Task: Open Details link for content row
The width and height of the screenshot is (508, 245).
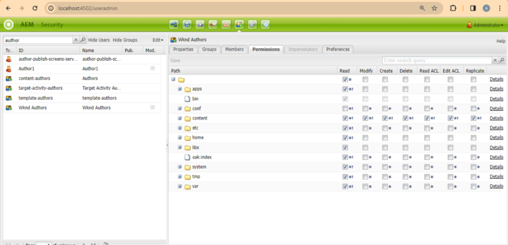Action: click(496, 118)
